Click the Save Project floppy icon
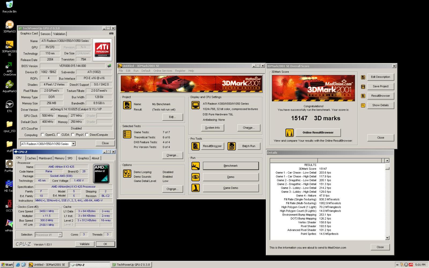This screenshot has width=429, height=268. pyautogui.click(x=363, y=87)
